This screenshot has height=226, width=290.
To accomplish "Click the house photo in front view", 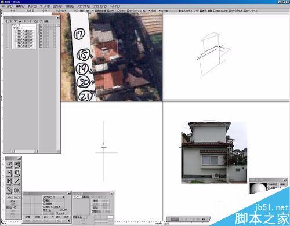I will click(214, 152).
